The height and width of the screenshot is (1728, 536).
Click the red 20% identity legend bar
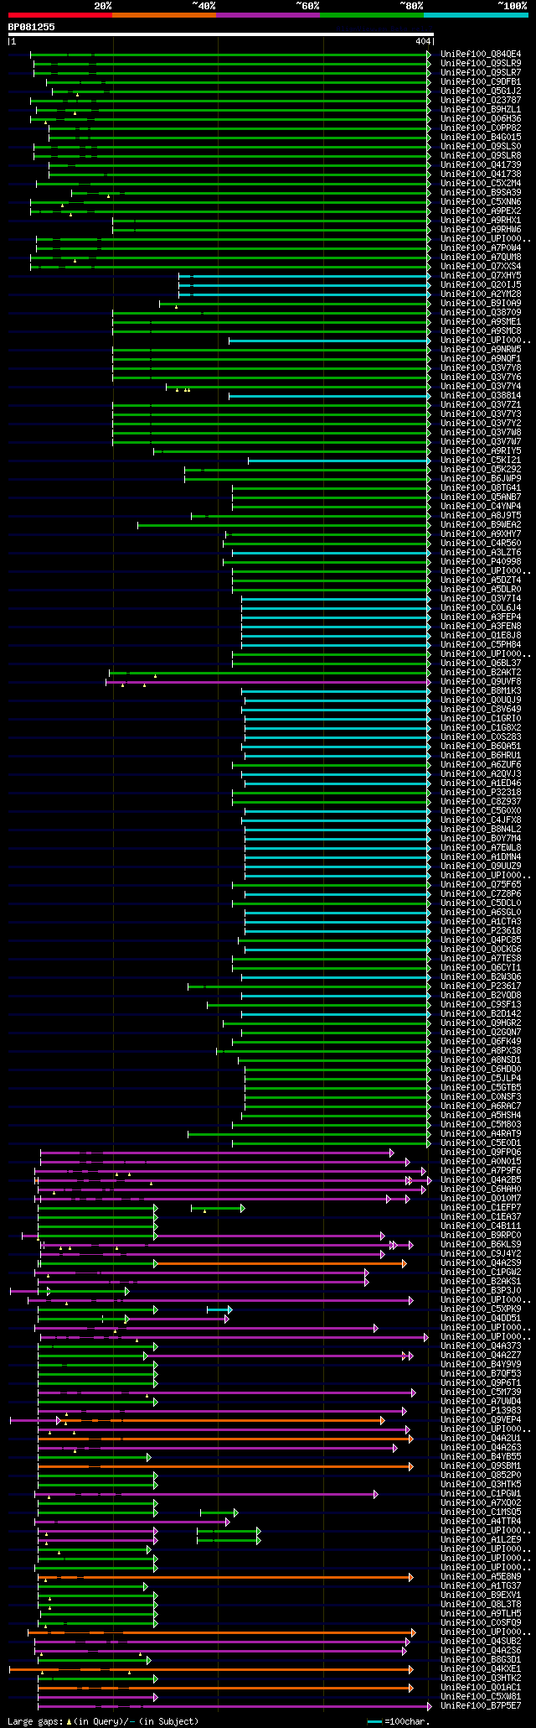click(60, 15)
